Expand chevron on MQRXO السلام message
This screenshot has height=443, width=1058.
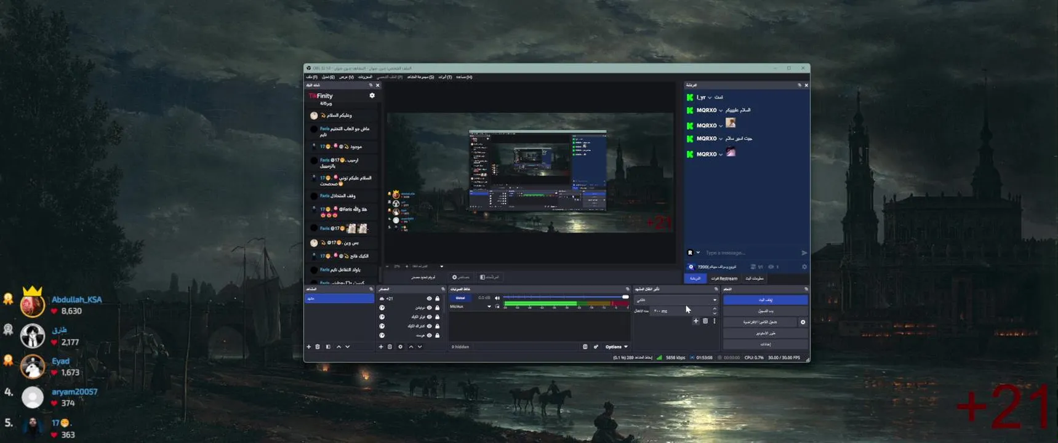(721, 111)
